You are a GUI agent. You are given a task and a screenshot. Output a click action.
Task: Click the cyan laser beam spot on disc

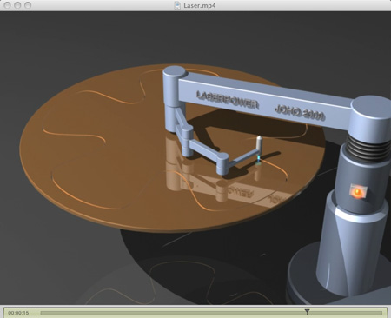pyautogui.click(x=258, y=159)
